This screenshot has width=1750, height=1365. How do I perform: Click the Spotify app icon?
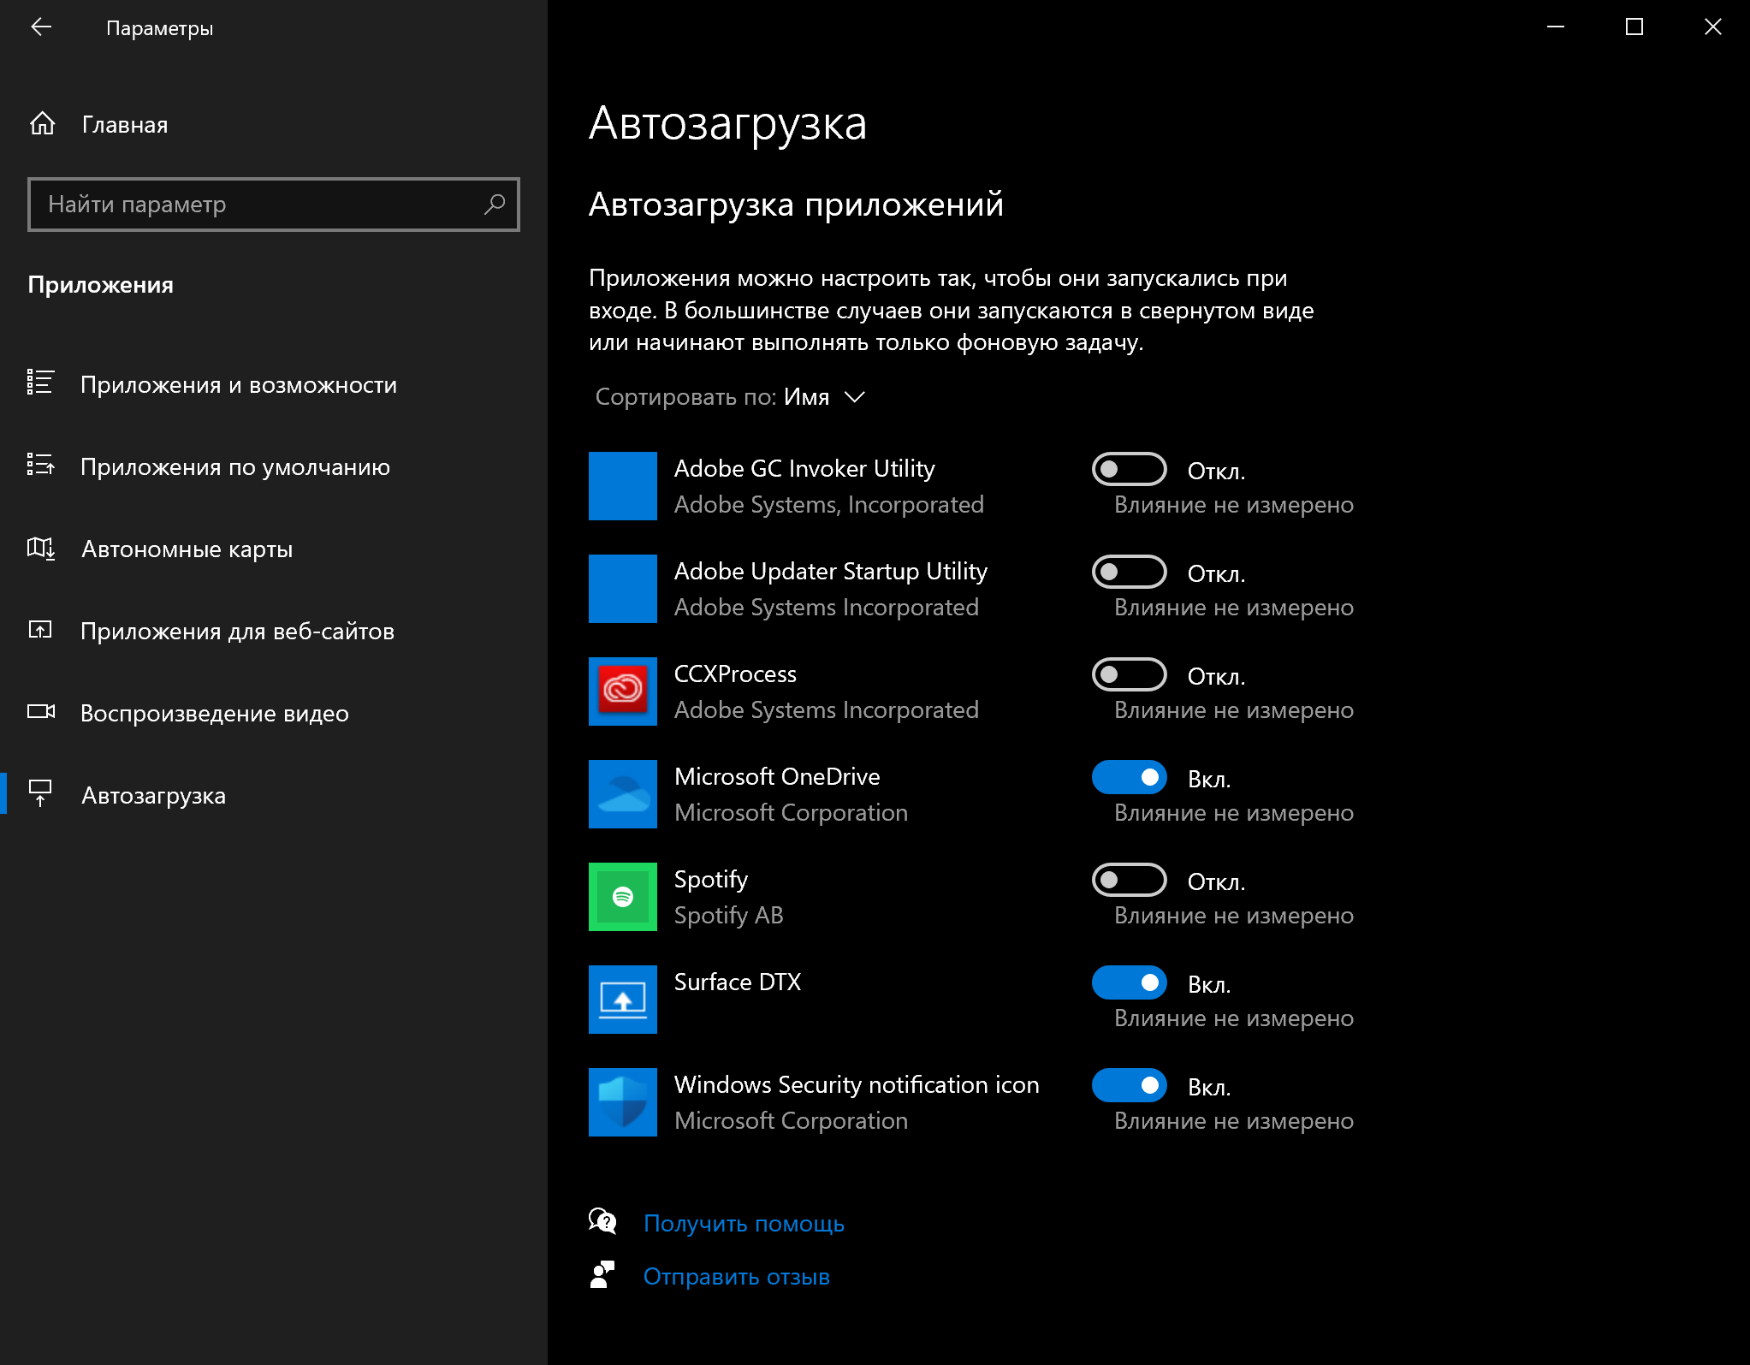click(622, 897)
